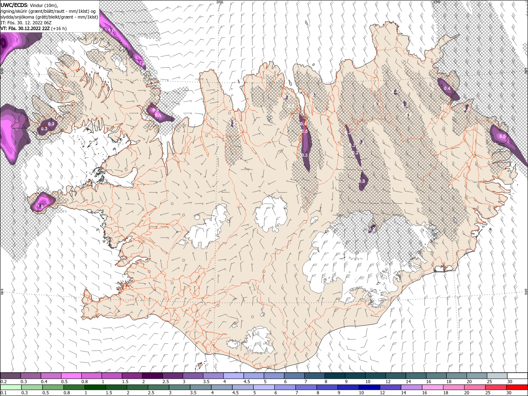Select the 'rigning/skúrir' legend description line
528x396 pixels.
pos(48,11)
